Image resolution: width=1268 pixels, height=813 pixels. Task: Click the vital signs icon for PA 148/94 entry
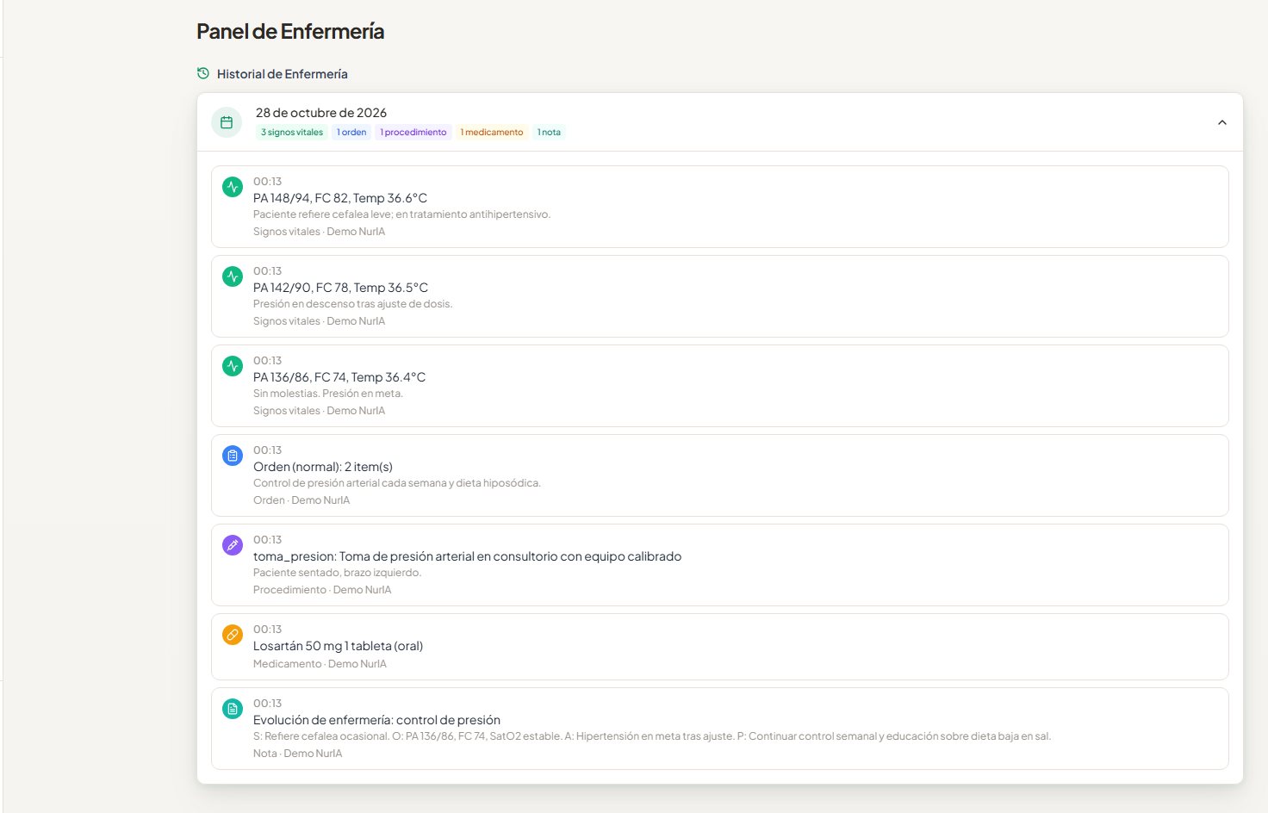tap(233, 187)
